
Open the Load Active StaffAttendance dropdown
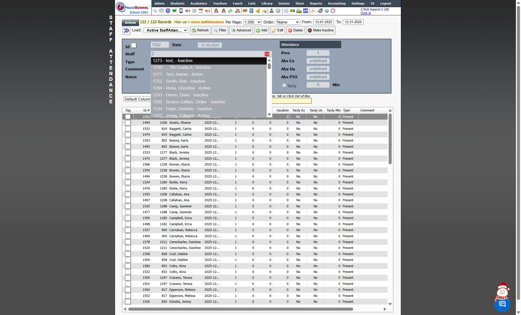coord(166,30)
